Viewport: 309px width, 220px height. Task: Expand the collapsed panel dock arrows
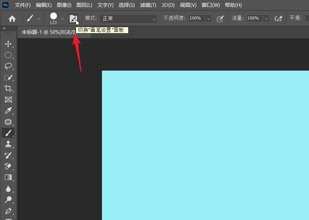(3, 28)
